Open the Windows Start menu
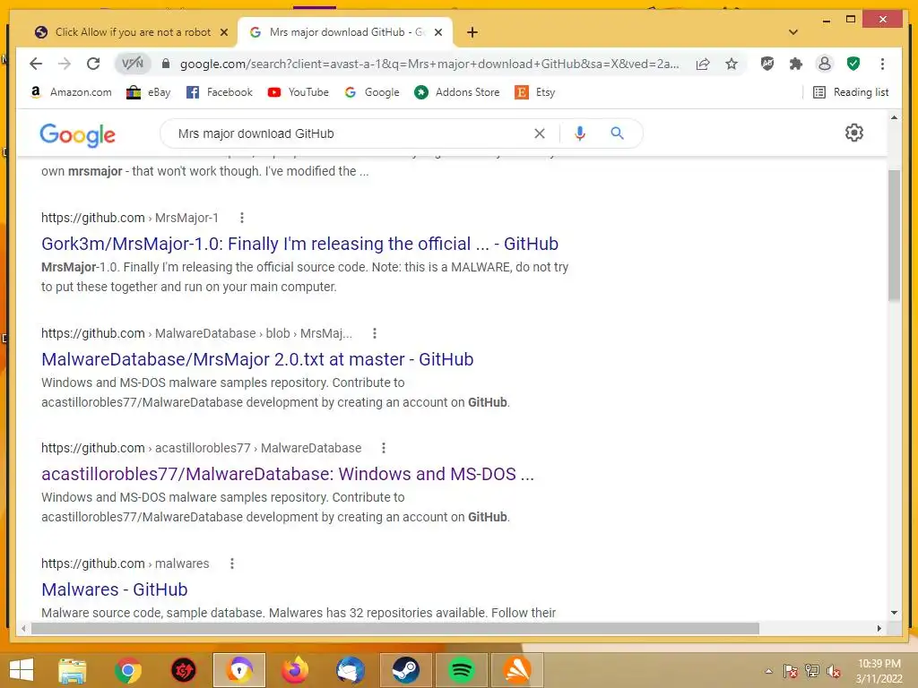Screen dimensions: 918x688 pos(22,670)
